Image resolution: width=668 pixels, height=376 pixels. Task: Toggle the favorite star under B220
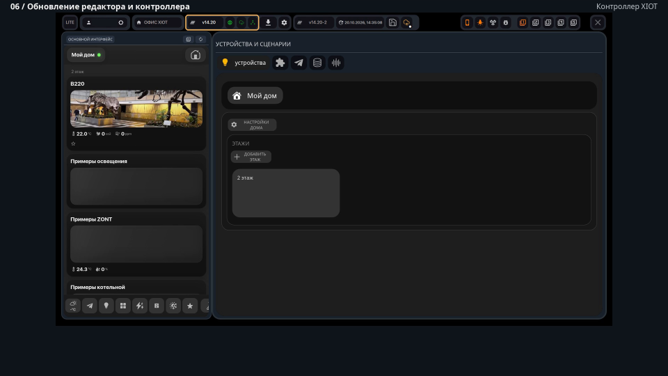[73, 143]
